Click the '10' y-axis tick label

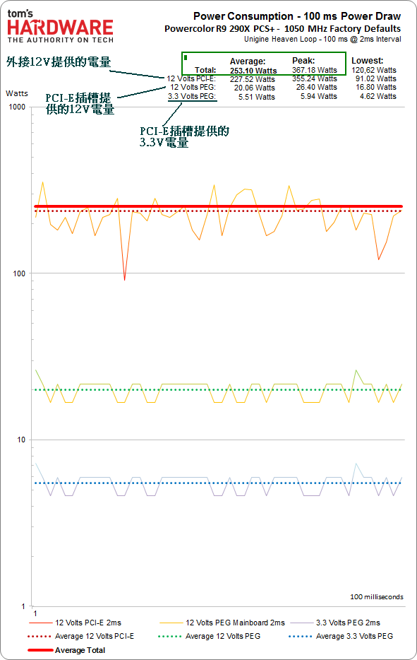[21, 440]
